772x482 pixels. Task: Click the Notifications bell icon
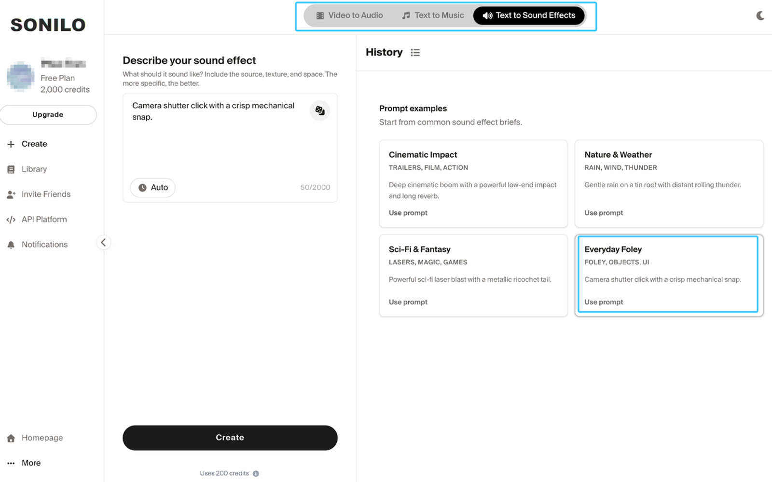coord(11,245)
